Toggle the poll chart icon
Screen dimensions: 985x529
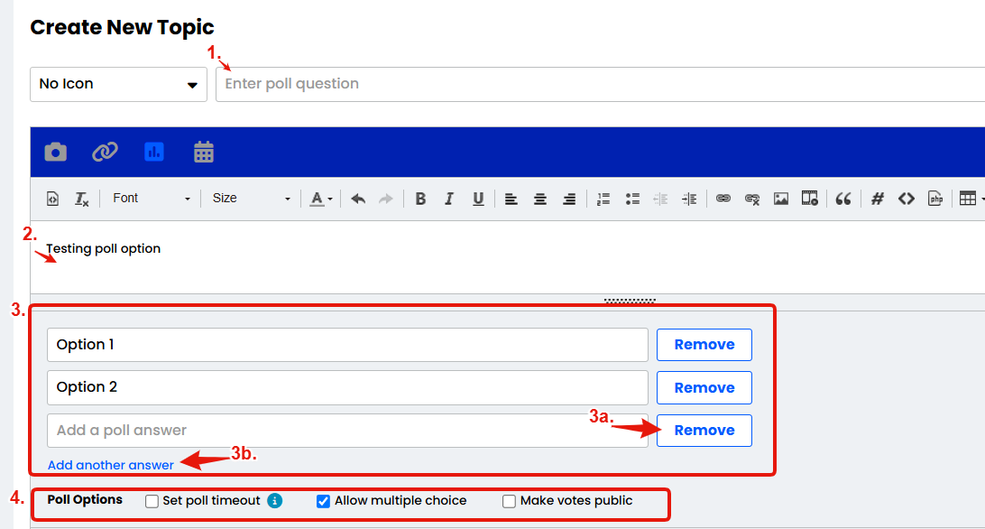pos(154,152)
